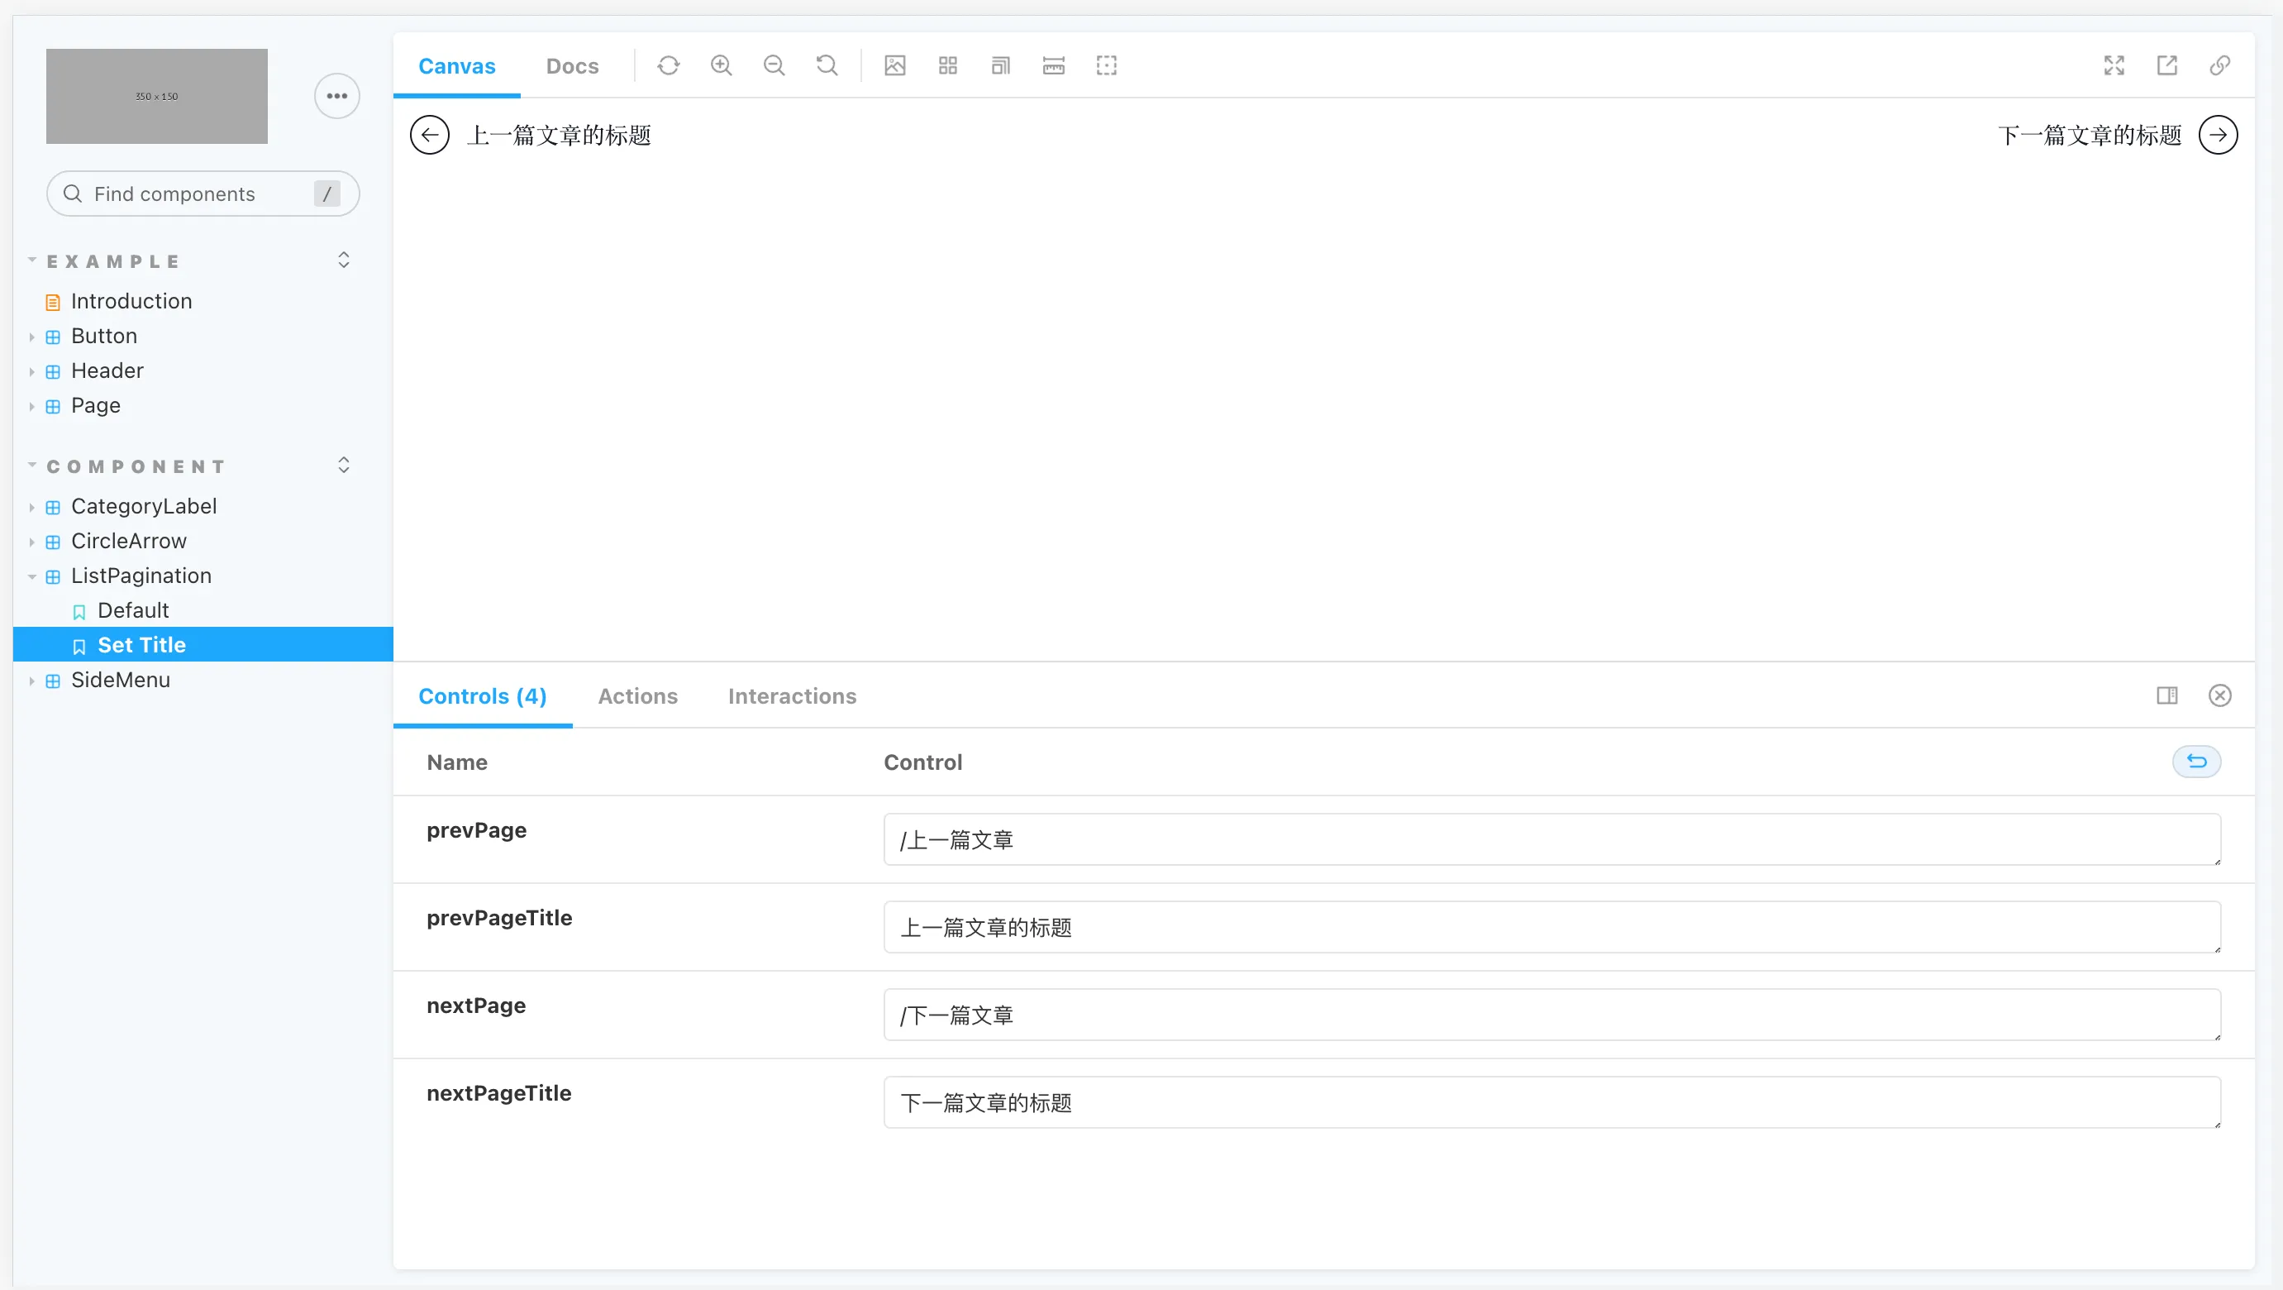This screenshot has height=1290, width=2283.
Task: Toggle the grid overlay tool
Action: pos(947,65)
